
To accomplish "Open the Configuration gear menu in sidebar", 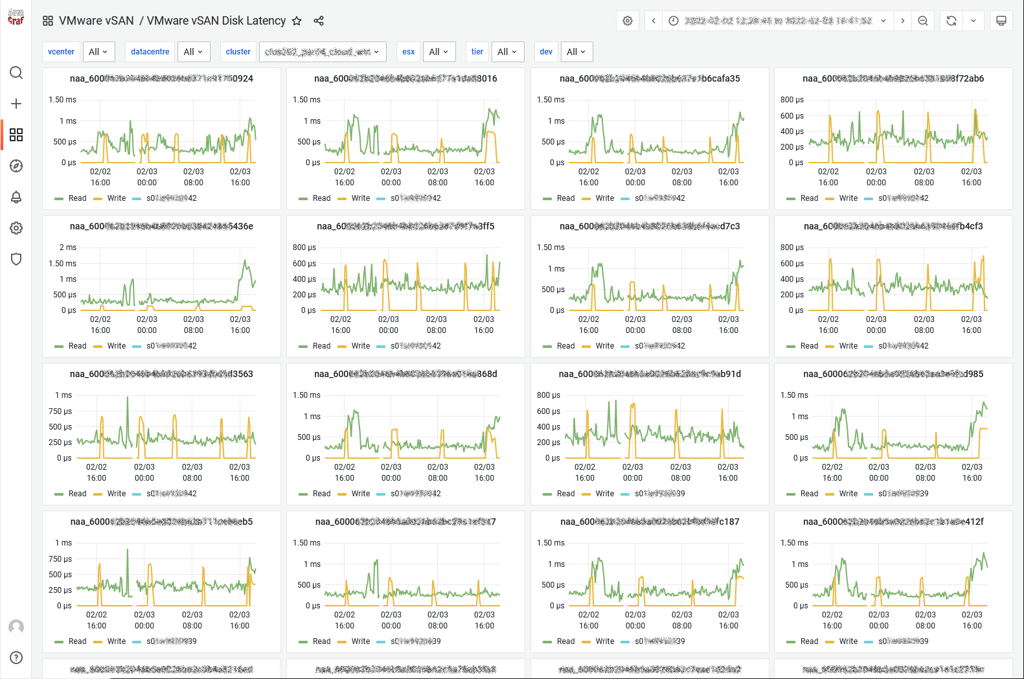I will (16, 228).
